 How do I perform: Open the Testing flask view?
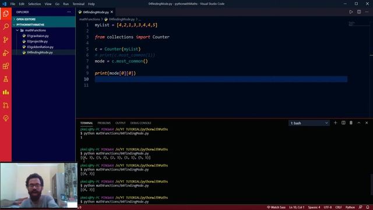click(6, 79)
